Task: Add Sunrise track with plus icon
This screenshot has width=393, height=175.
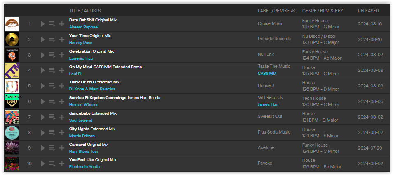Action: point(62,101)
